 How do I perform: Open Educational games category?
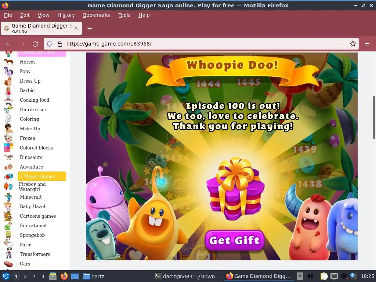coord(33,226)
